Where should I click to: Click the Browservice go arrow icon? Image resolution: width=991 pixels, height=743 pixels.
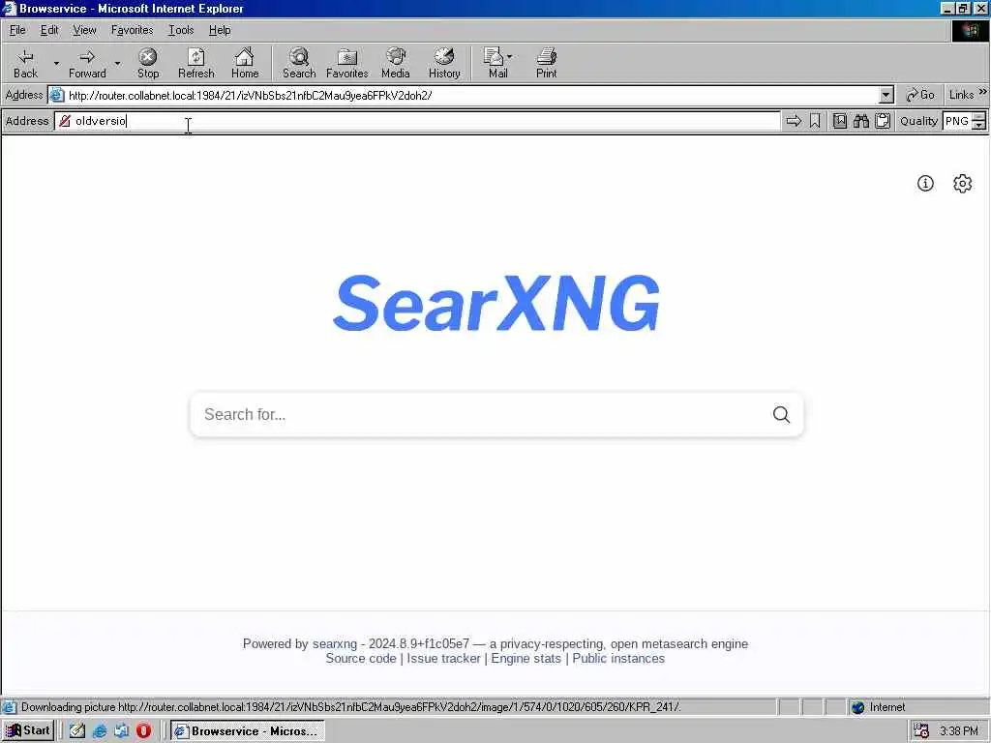[x=794, y=121]
